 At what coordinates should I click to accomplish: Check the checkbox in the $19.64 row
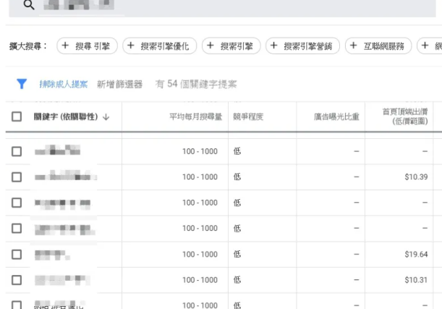pyautogui.click(x=17, y=254)
